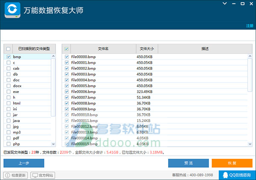Click the 注册 register link
The height and width of the screenshot is (180, 256).
pos(250,26)
